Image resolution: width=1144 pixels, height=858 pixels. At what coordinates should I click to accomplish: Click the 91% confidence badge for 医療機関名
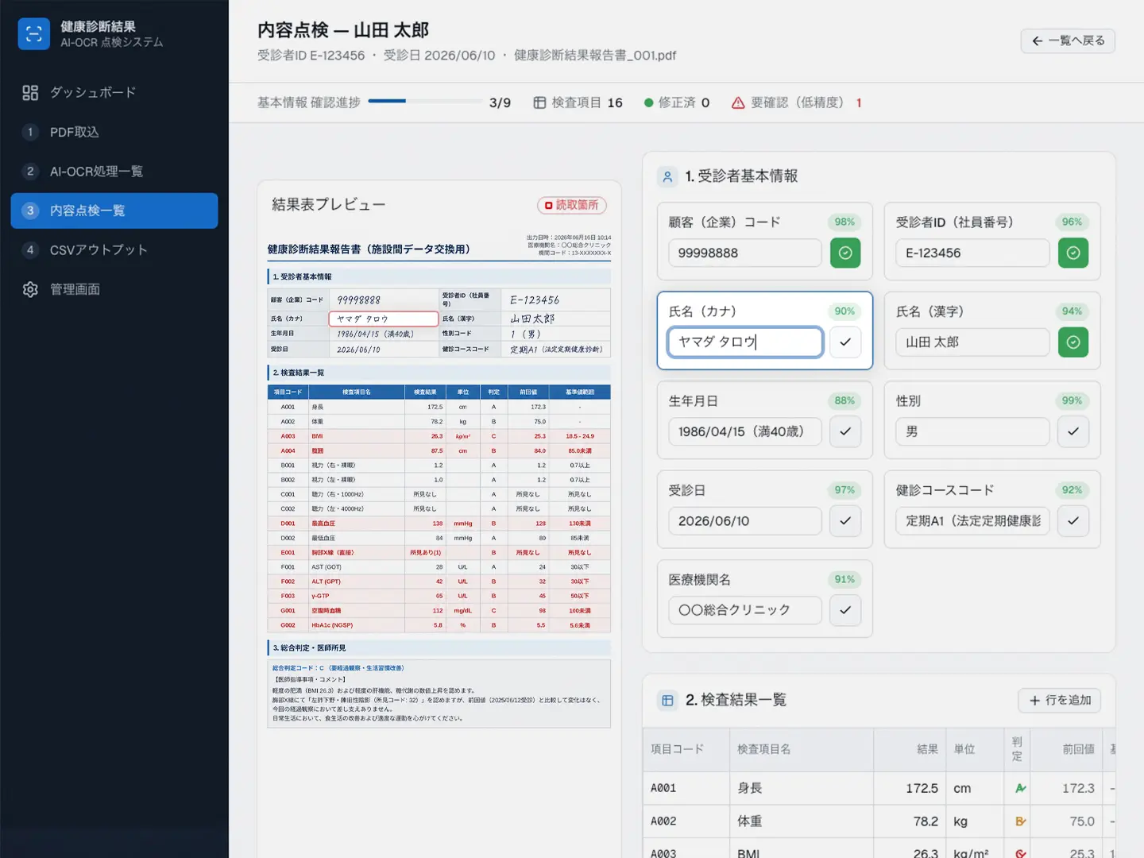click(844, 580)
